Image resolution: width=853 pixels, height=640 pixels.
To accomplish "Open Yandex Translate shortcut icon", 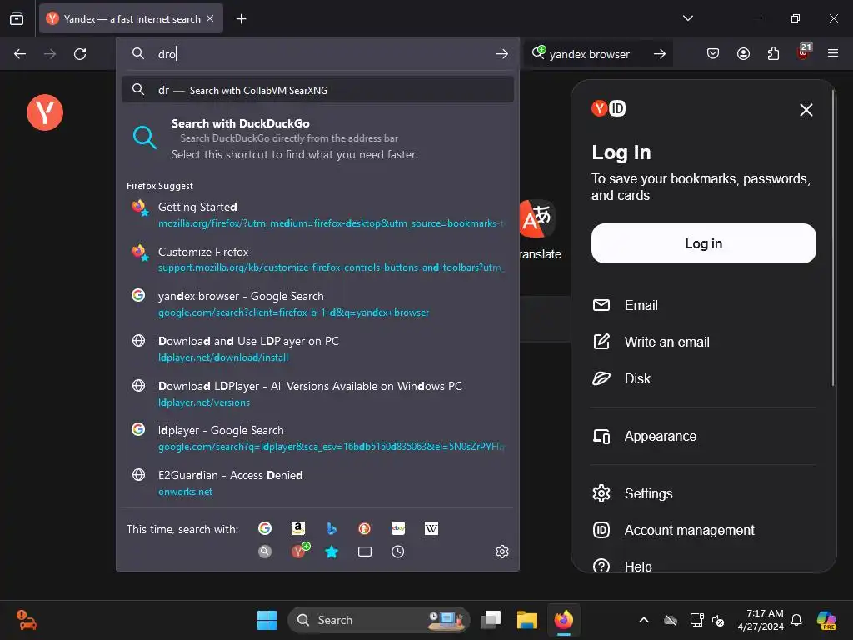I will pyautogui.click(x=536, y=219).
